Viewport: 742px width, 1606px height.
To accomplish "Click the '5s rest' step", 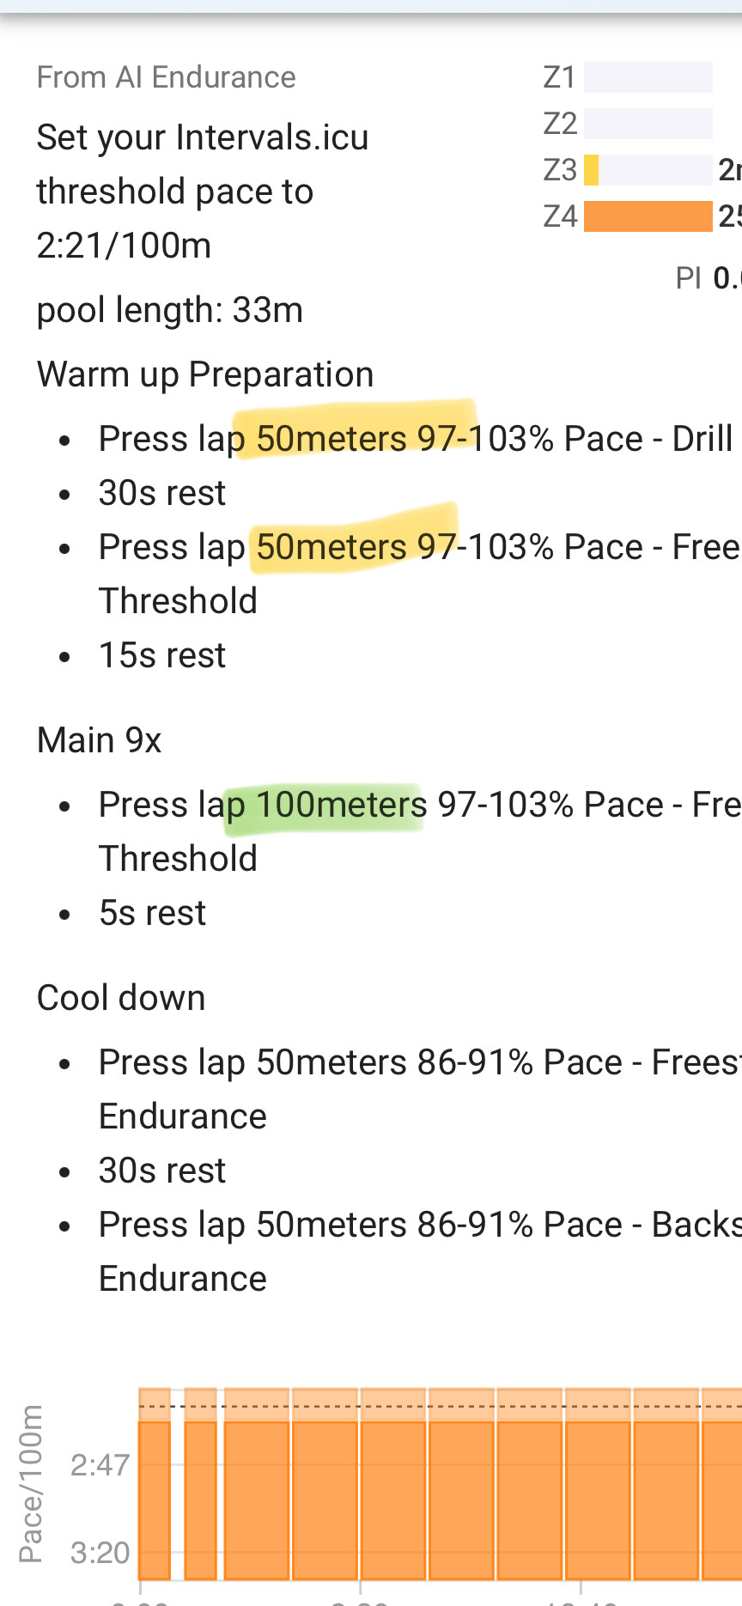I will tap(152, 913).
